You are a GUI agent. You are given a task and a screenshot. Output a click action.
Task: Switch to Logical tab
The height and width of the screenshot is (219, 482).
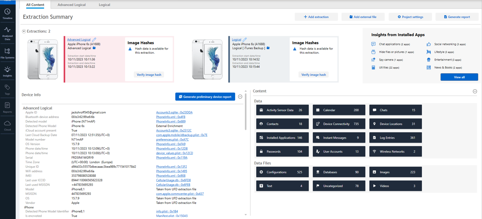click(x=104, y=5)
